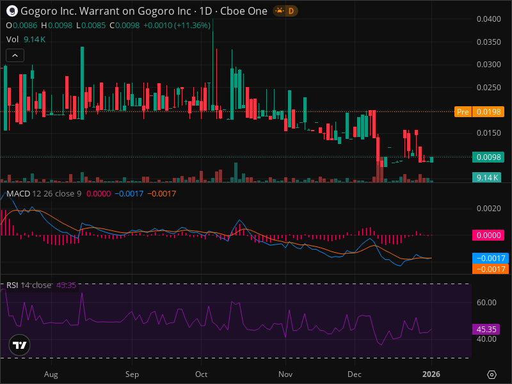Click the 0.0020 MACD scale label
The height and width of the screenshot is (384, 512).
pyautogui.click(x=489, y=209)
